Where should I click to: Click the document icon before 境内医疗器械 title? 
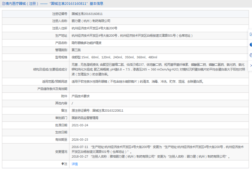[3, 4]
